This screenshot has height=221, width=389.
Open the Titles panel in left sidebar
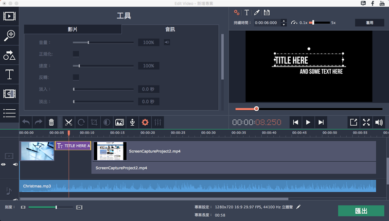(x=9, y=74)
